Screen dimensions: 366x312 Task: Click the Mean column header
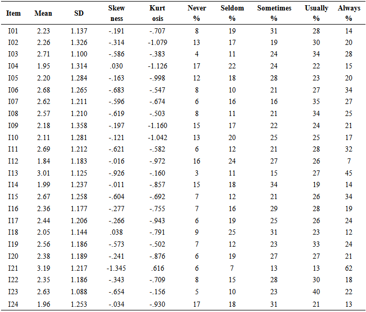[x=43, y=13]
